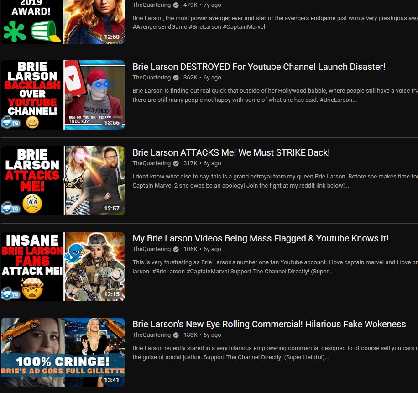The width and height of the screenshot is (418, 393).
Task: Click the '138K • 6y ago' view count
Action: (202, 335)
